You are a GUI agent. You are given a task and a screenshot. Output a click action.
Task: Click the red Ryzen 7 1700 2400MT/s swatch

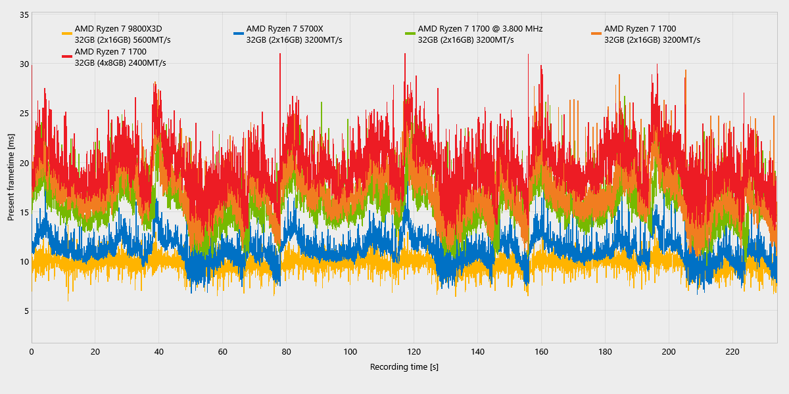pos(66,56)
